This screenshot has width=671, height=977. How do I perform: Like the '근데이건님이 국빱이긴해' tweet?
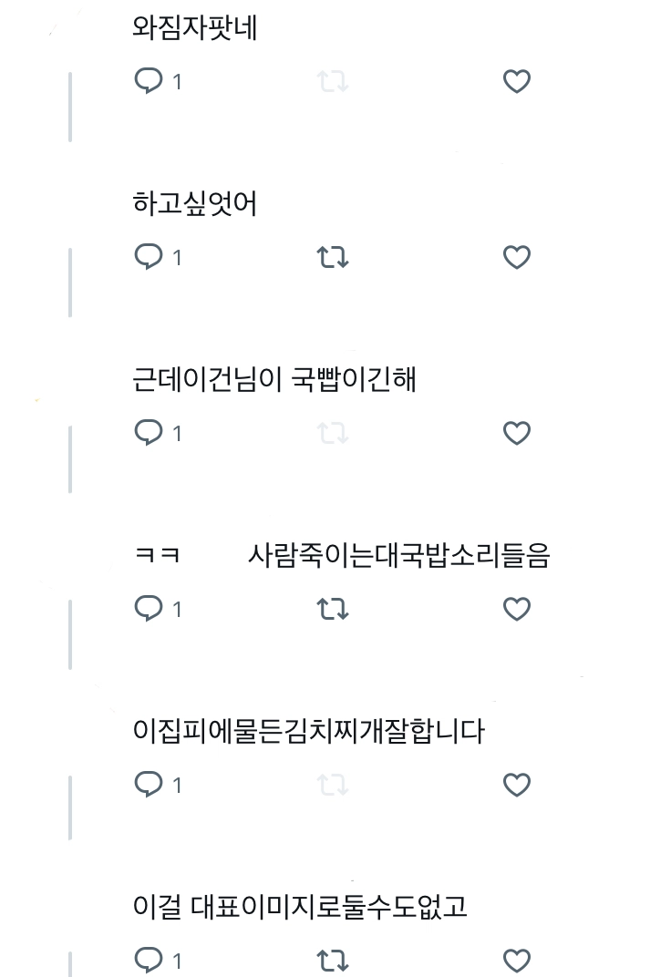point(517,433)
